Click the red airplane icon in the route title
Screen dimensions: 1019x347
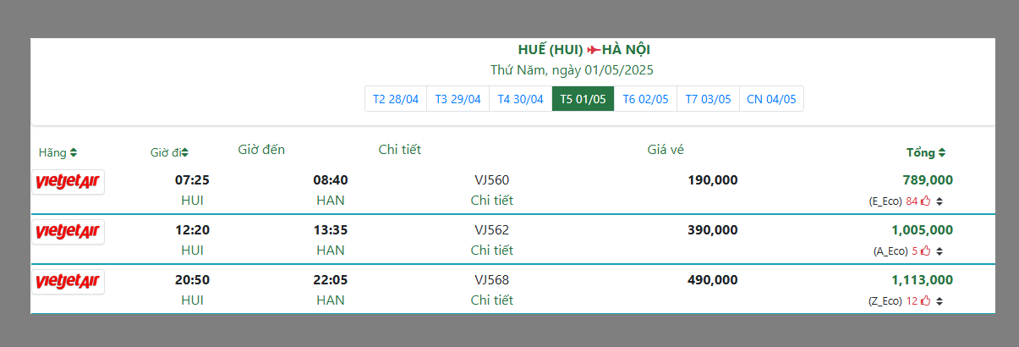tap(594, 50)
